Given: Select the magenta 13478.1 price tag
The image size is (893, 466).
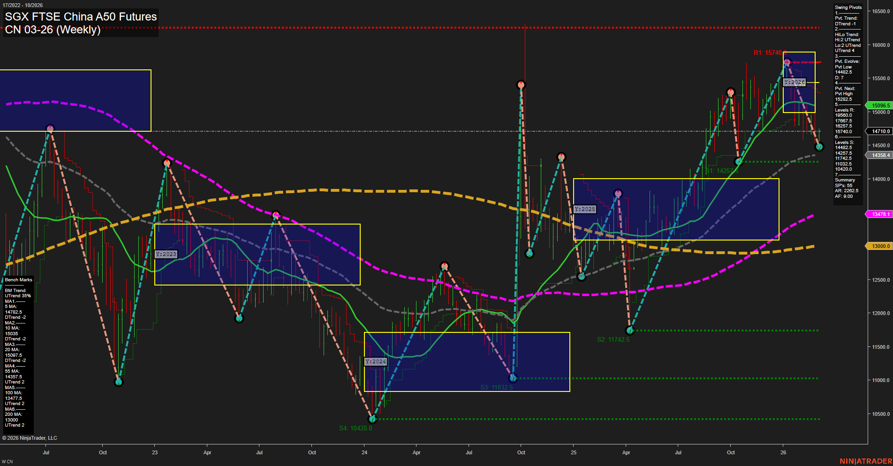Looking at the screenshot, I should point(879,214).
